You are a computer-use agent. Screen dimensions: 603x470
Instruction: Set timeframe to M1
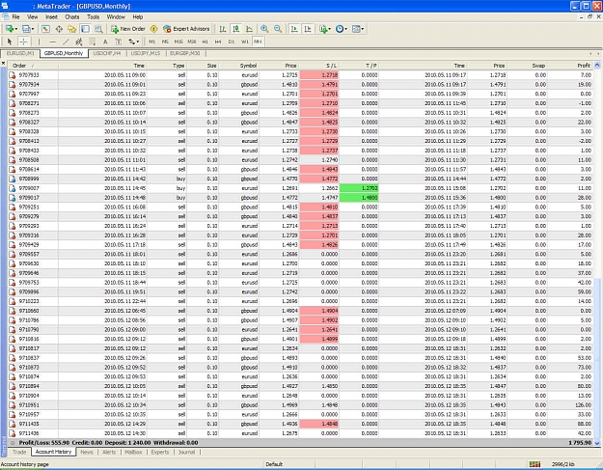pyautogui.click(x=151, y=41)
